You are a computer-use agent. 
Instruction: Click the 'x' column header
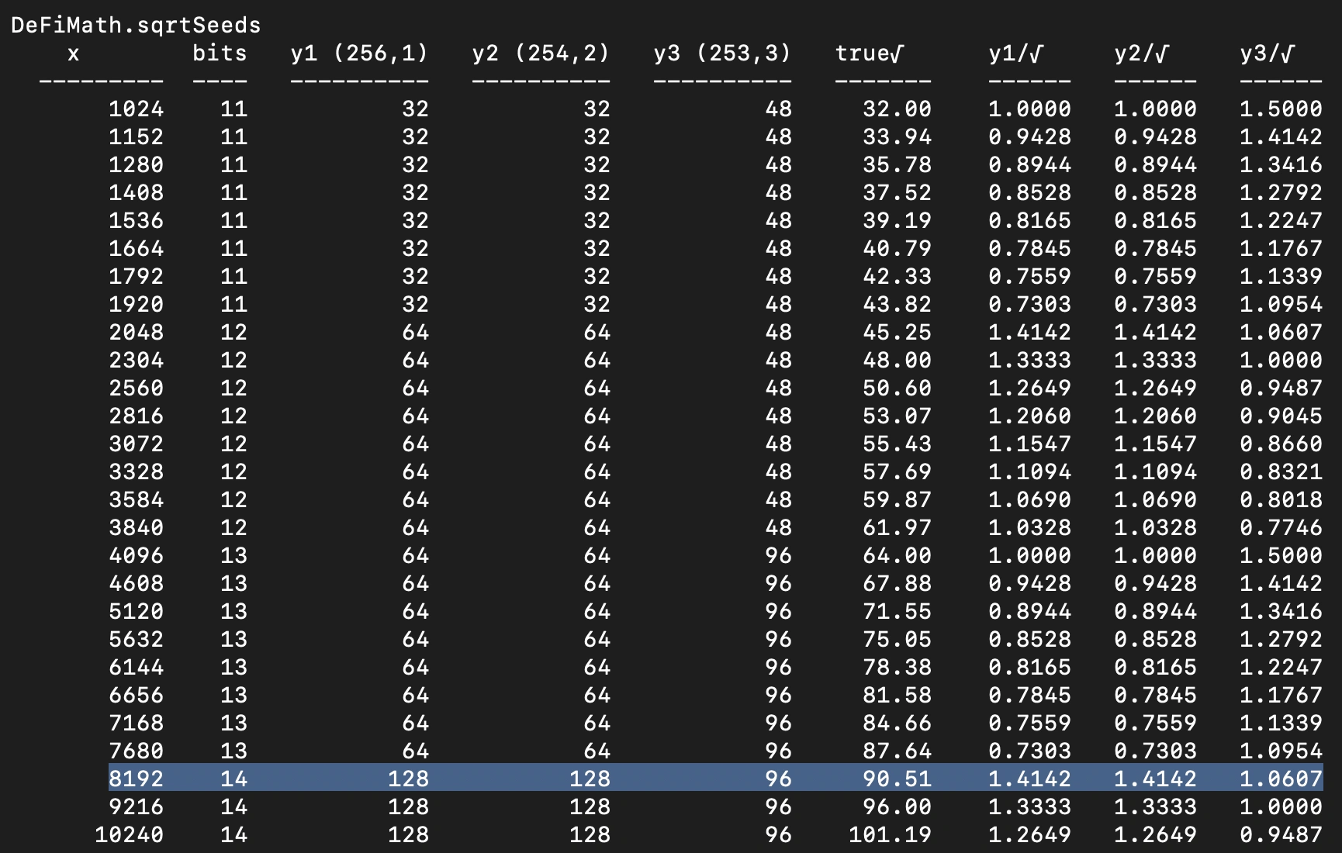click(x=73, y=54)
